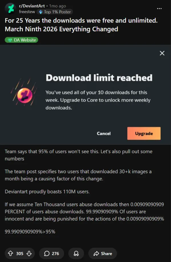Image resolution: width=171 pixels, height=262 pixels.
Task: Click the Share button label
Action: 106,253
